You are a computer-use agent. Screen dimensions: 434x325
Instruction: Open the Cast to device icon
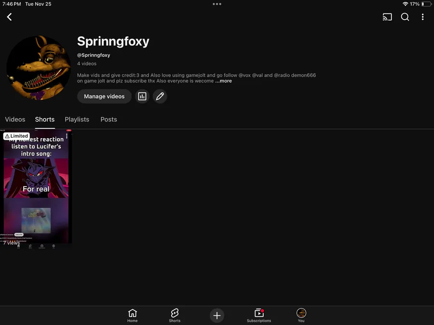387,17
